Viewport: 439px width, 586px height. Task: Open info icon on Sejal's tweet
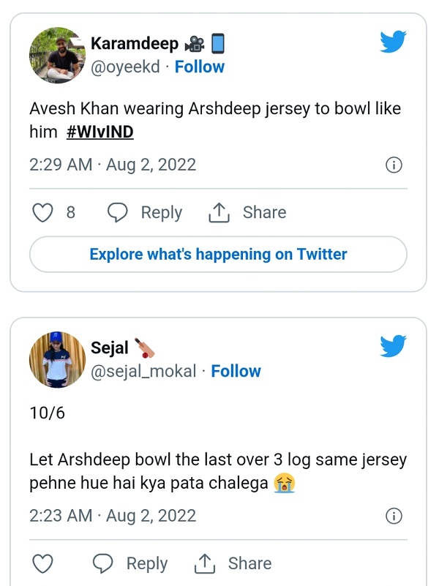point(394,516)
